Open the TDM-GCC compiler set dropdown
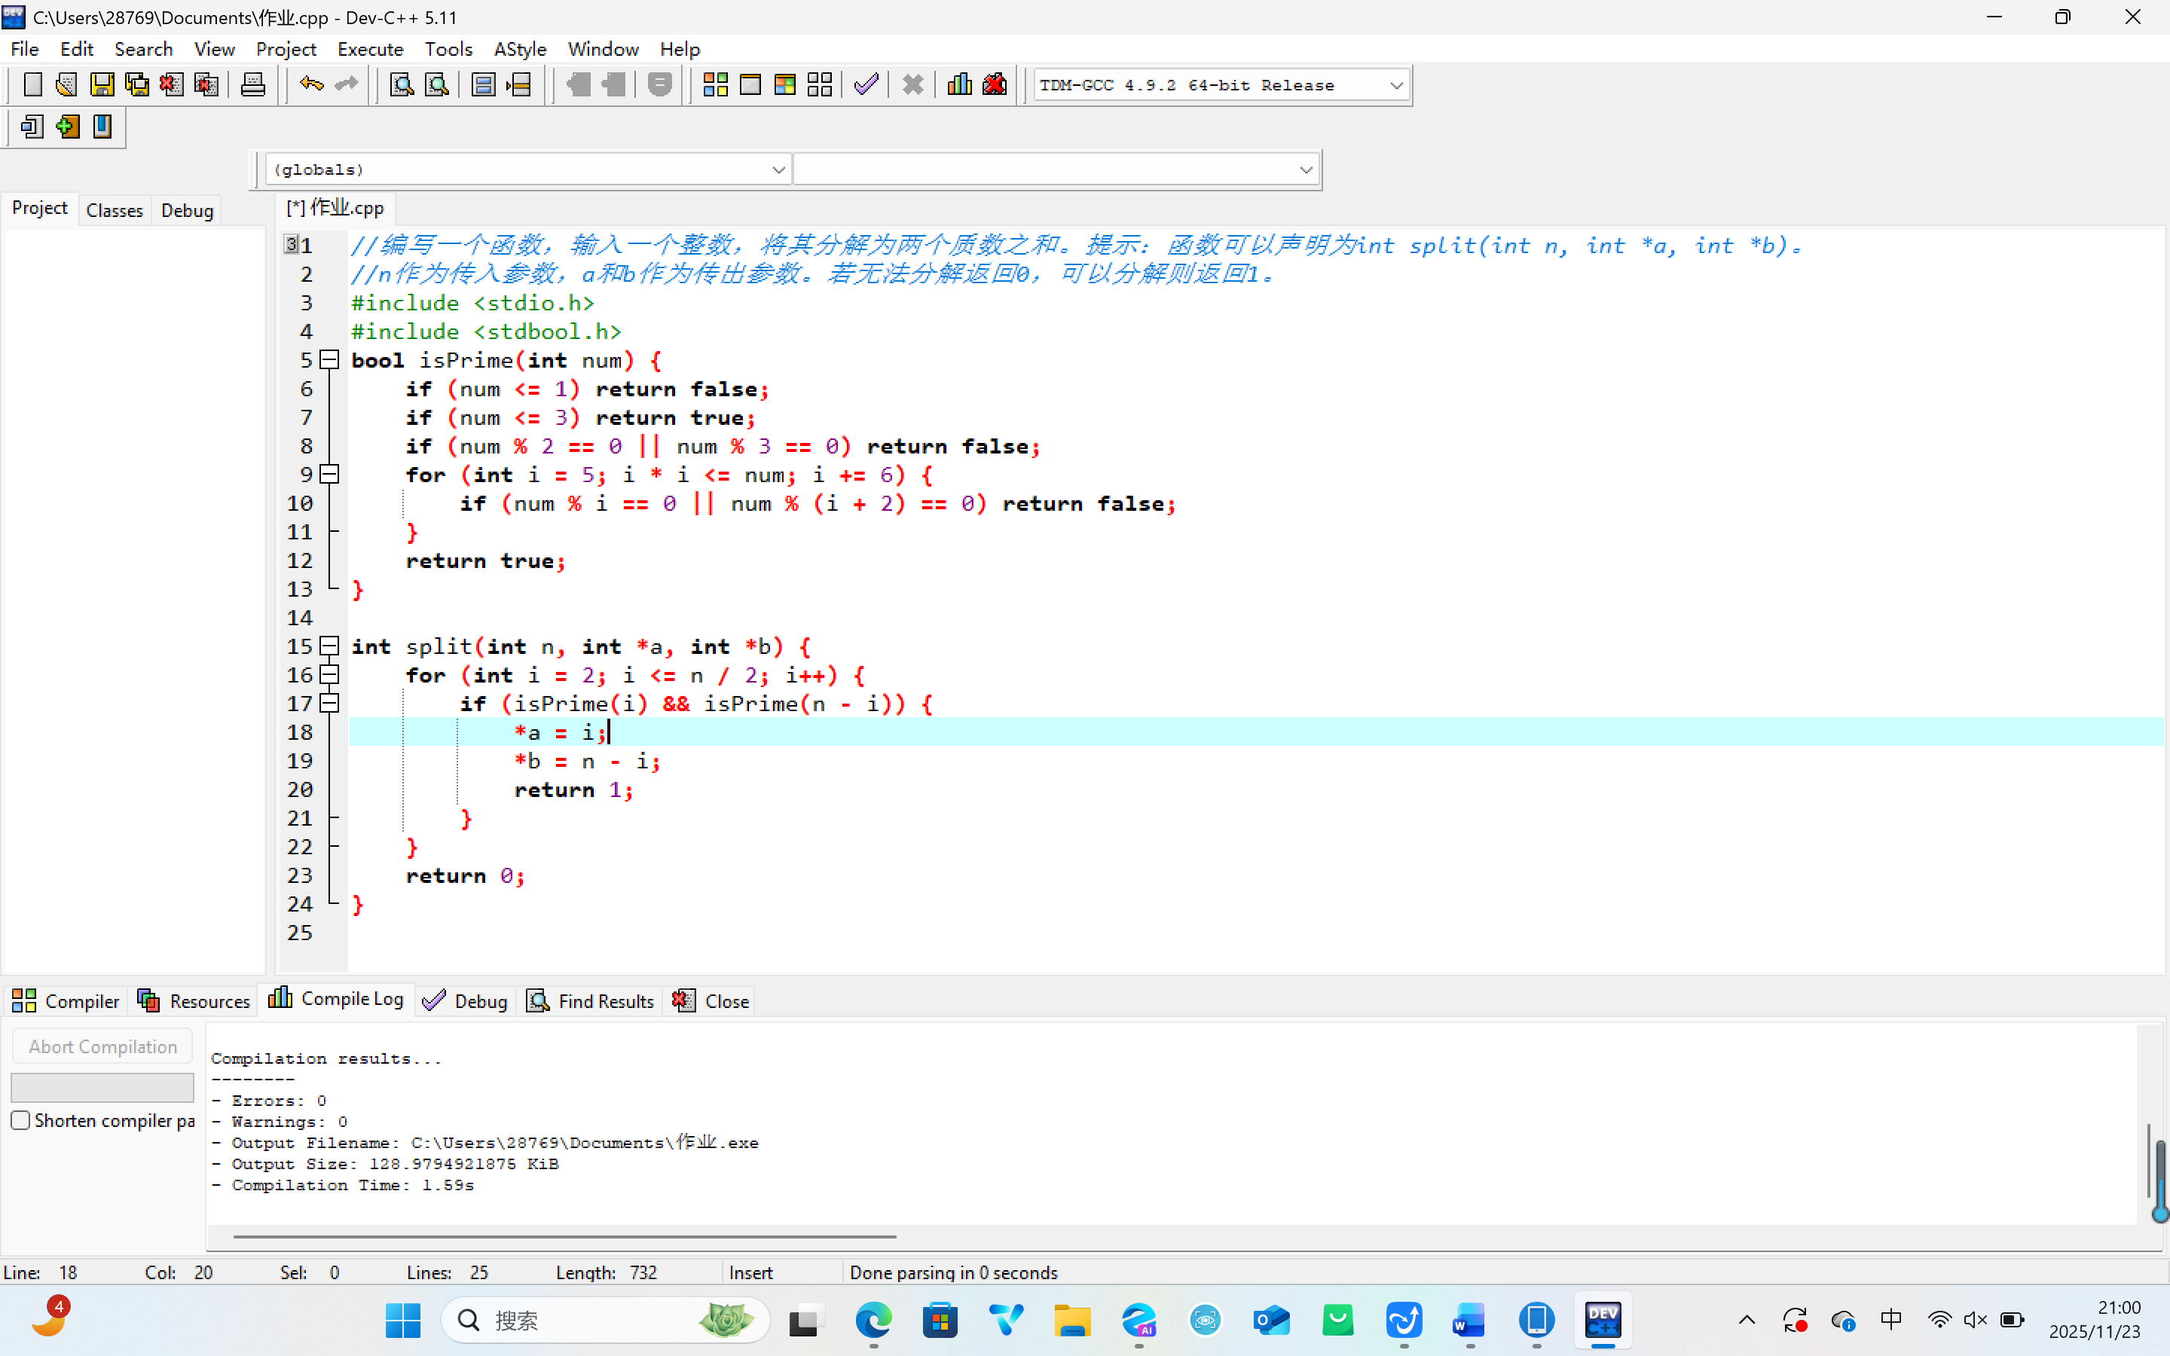Viewport: 2170px width, 1356px height. [1395, 85]
